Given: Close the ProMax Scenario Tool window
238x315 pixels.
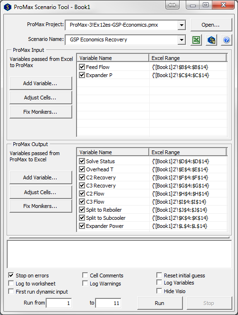Looking at the screenshot, I should point(223,5).
